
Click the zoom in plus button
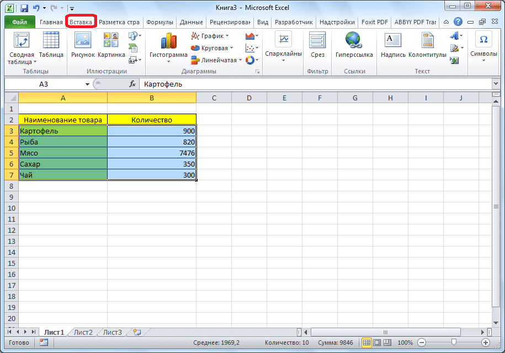coord(485,343)
